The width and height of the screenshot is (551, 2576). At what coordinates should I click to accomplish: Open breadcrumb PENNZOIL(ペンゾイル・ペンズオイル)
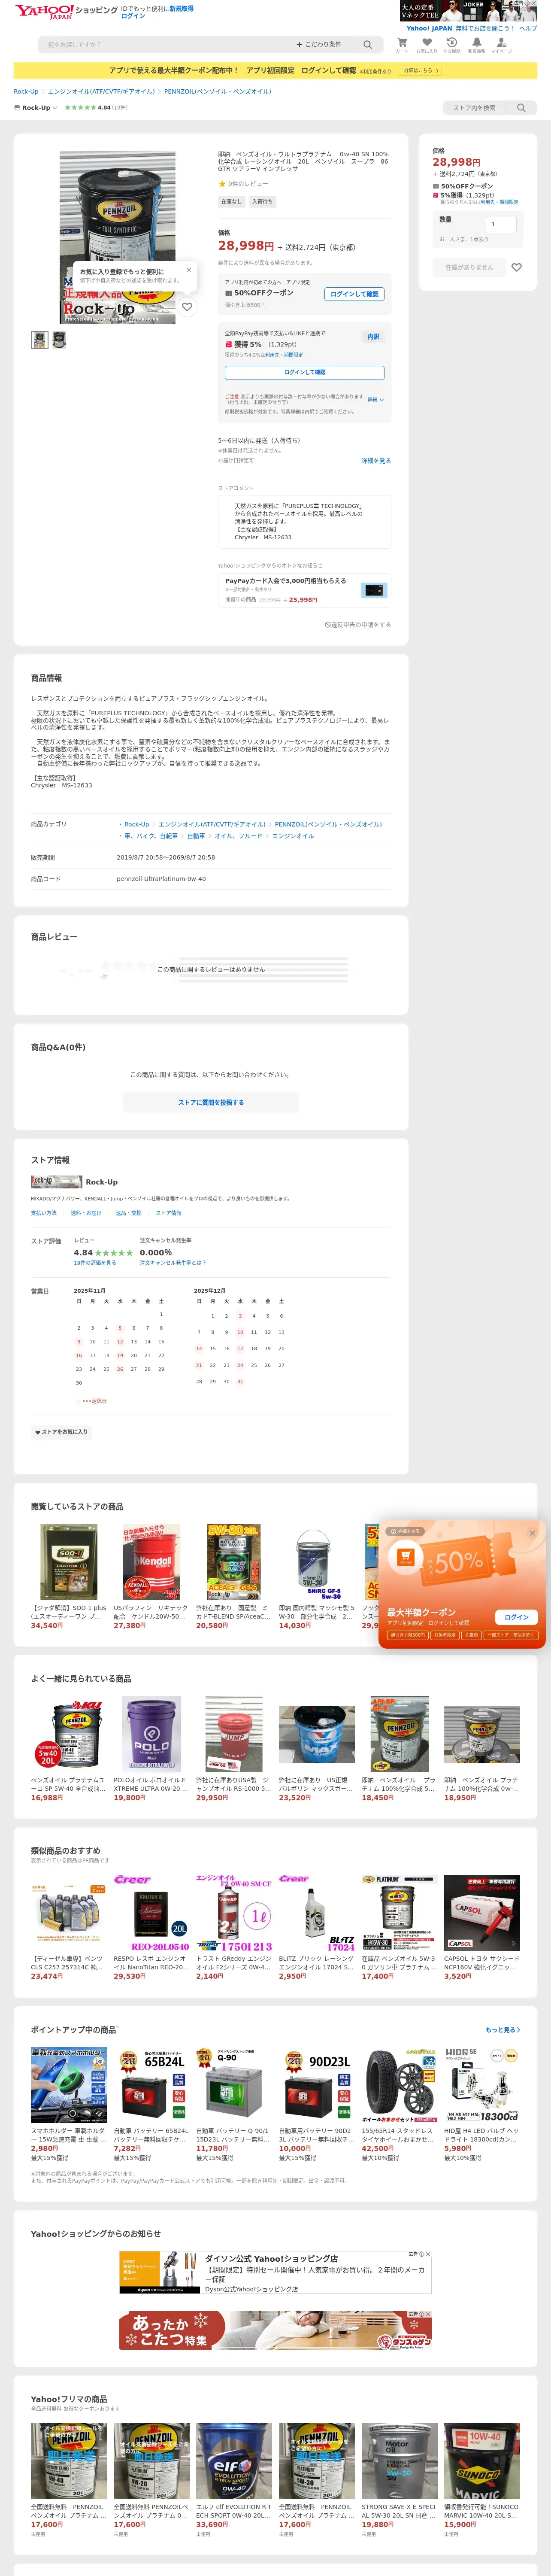pos(217,91)
